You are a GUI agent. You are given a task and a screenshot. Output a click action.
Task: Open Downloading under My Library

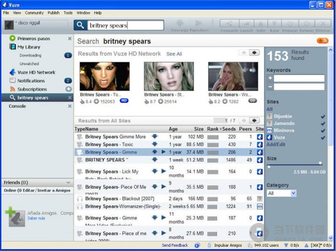click(x=30, y=55)
